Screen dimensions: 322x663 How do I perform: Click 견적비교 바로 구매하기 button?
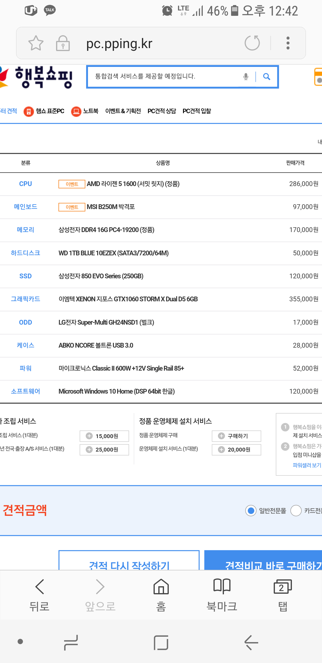point(263,561)
